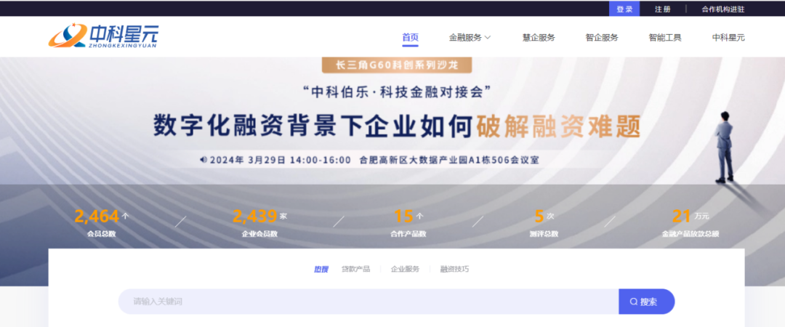Click the blue 登录 button
This screenshot has height=327, width=785.
tap(624, 9)
